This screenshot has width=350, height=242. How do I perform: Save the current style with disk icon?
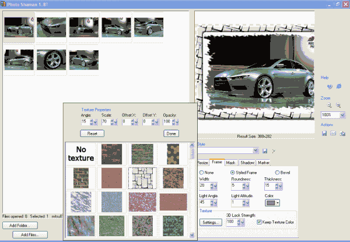click(264, 152)
